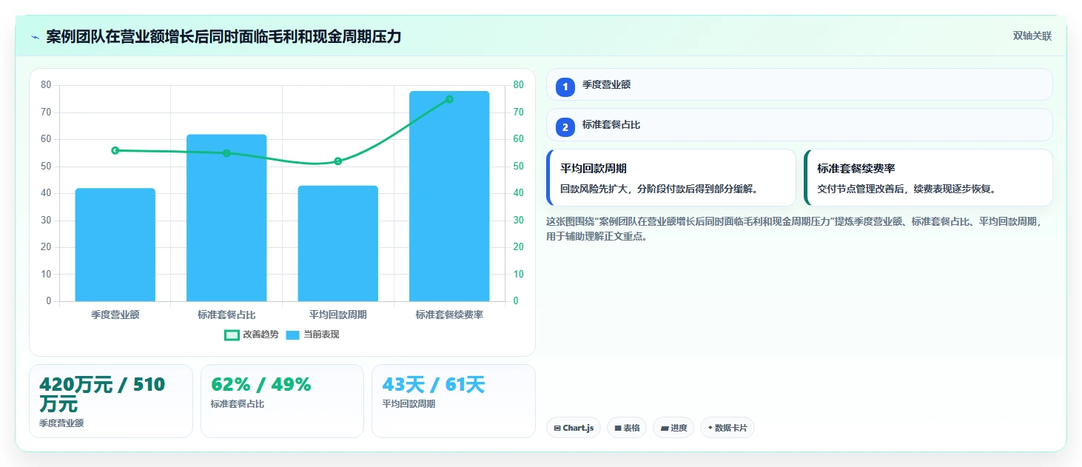
Task: Select list item 1 季度营业额
Action: 799,85
